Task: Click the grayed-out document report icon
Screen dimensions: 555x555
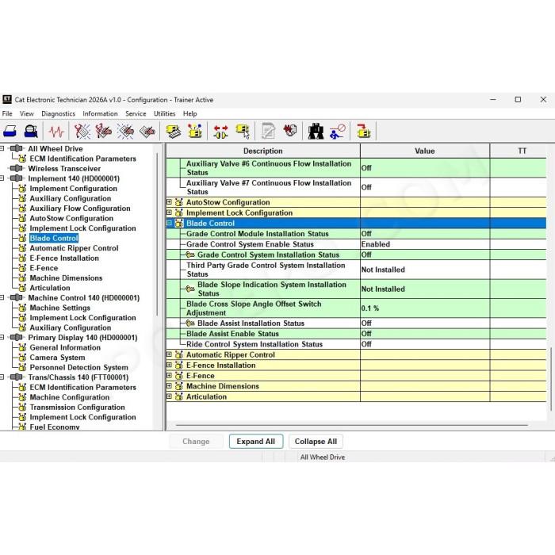Action: point(268,132)
